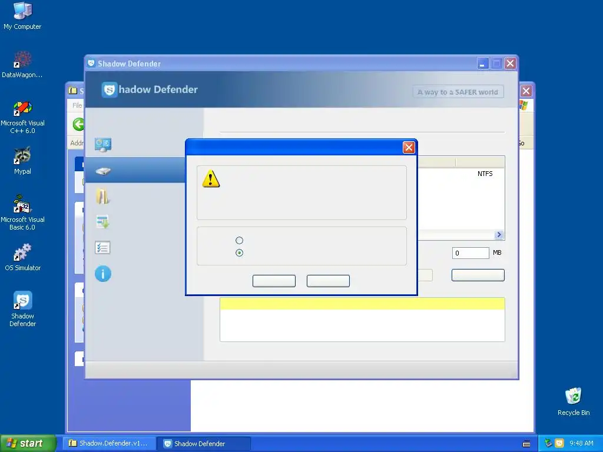
Task: Launch the Mypal browser shortcut
Action: (x=22, y=161)
